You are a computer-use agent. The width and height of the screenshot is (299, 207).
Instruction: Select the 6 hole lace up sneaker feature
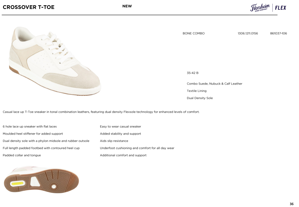(30, 127)
